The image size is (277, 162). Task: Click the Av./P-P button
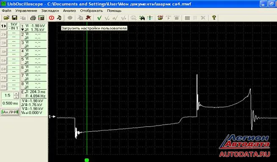10,112
